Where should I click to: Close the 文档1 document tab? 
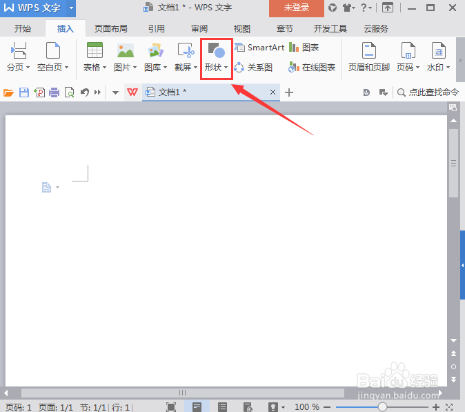(273, 92)
